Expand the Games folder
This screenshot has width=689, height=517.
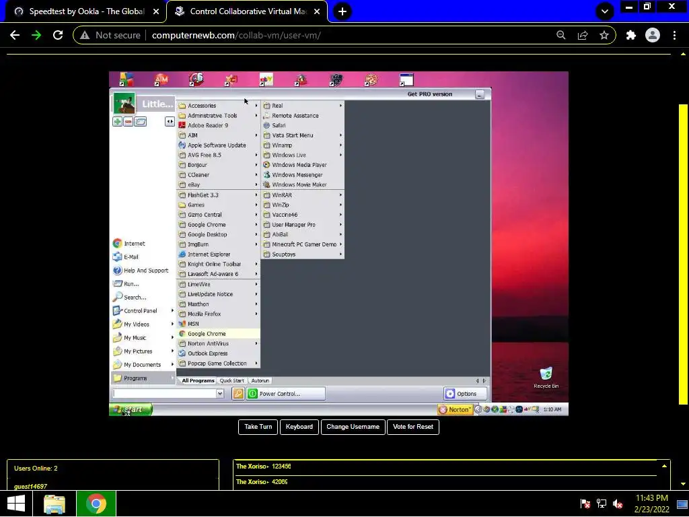(219, 205)
